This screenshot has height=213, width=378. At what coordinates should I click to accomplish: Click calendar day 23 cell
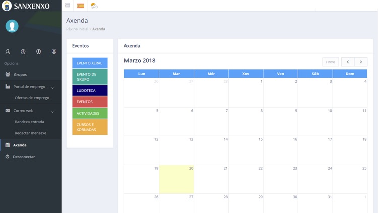(x=281, y=179)
